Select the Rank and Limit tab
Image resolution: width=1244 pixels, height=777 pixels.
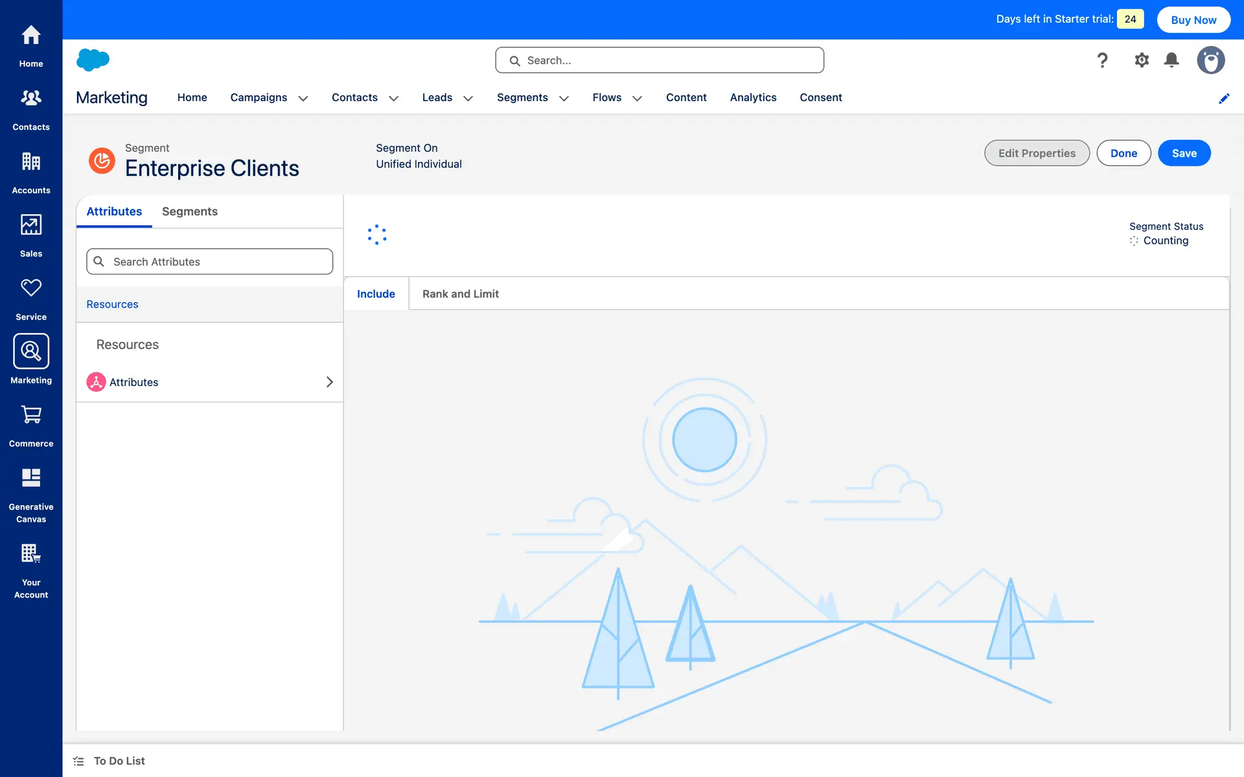pos(460,294)
